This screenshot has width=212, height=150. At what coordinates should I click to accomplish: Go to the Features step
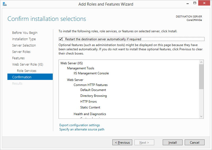18,58
